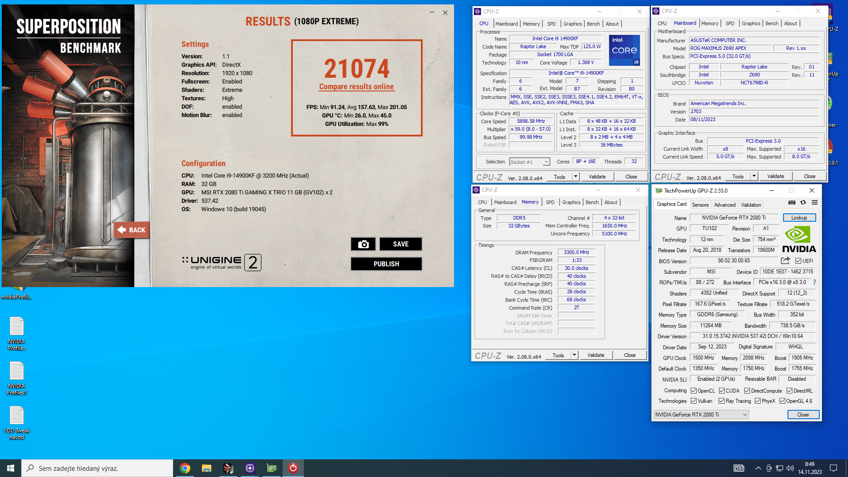Select the NVIDIA Profiles1 desktop file
The width and height of the screenshot is (848, 477).
[16, 378]
